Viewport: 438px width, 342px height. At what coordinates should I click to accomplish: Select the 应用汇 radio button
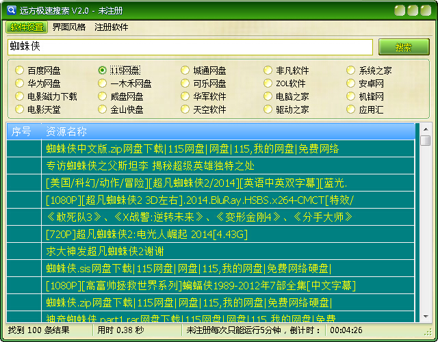point(350,109)
